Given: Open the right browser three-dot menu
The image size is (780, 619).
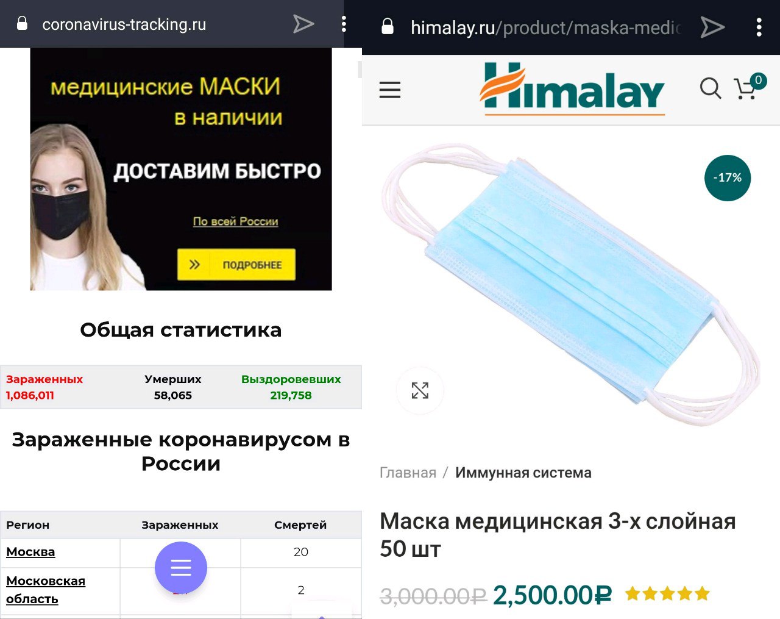Looking at the screenshot, I should [759, 27].
